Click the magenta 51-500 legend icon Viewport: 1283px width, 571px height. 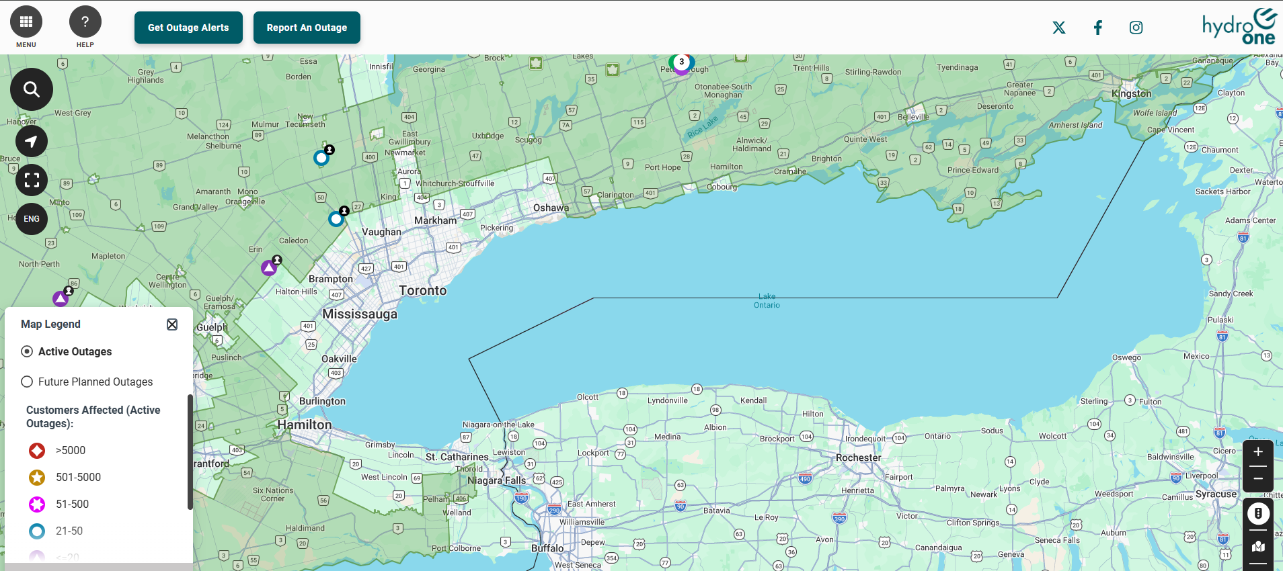point(37,504)
